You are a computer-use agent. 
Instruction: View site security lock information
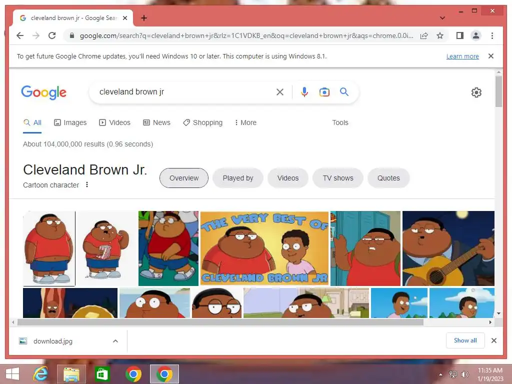(x=72, y=35)
